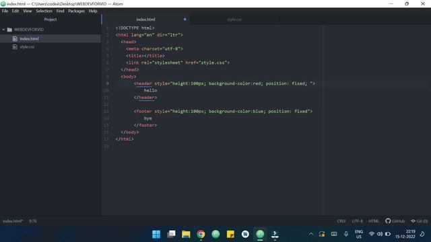Click the meta charset line

click(154, 49)
